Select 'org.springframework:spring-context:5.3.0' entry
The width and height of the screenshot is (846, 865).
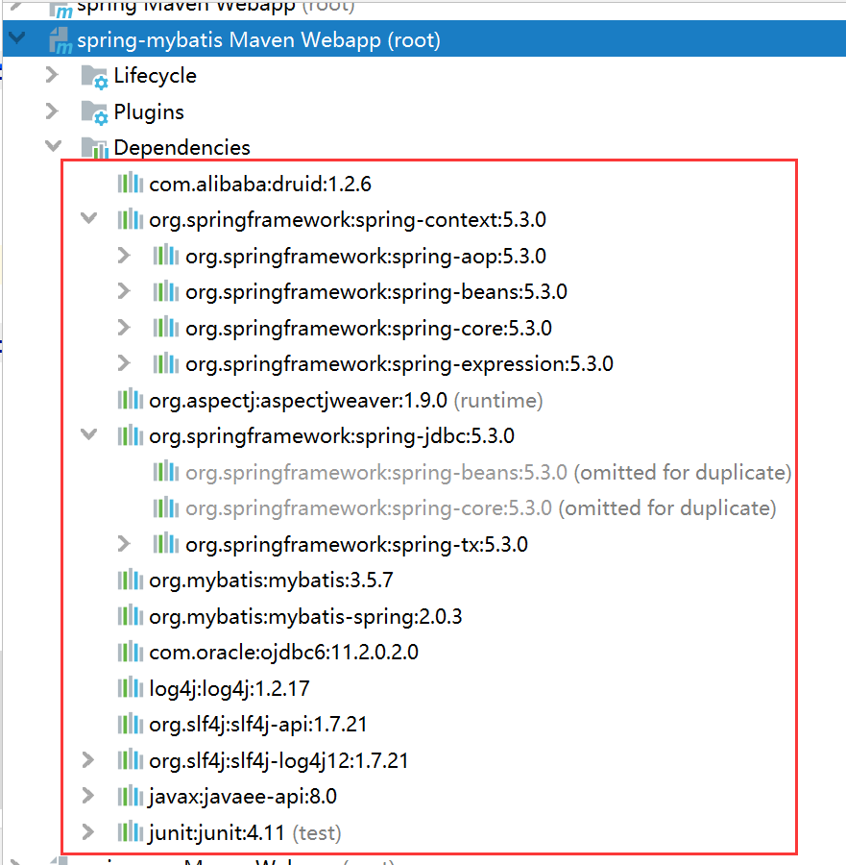(x=348, y=219)
